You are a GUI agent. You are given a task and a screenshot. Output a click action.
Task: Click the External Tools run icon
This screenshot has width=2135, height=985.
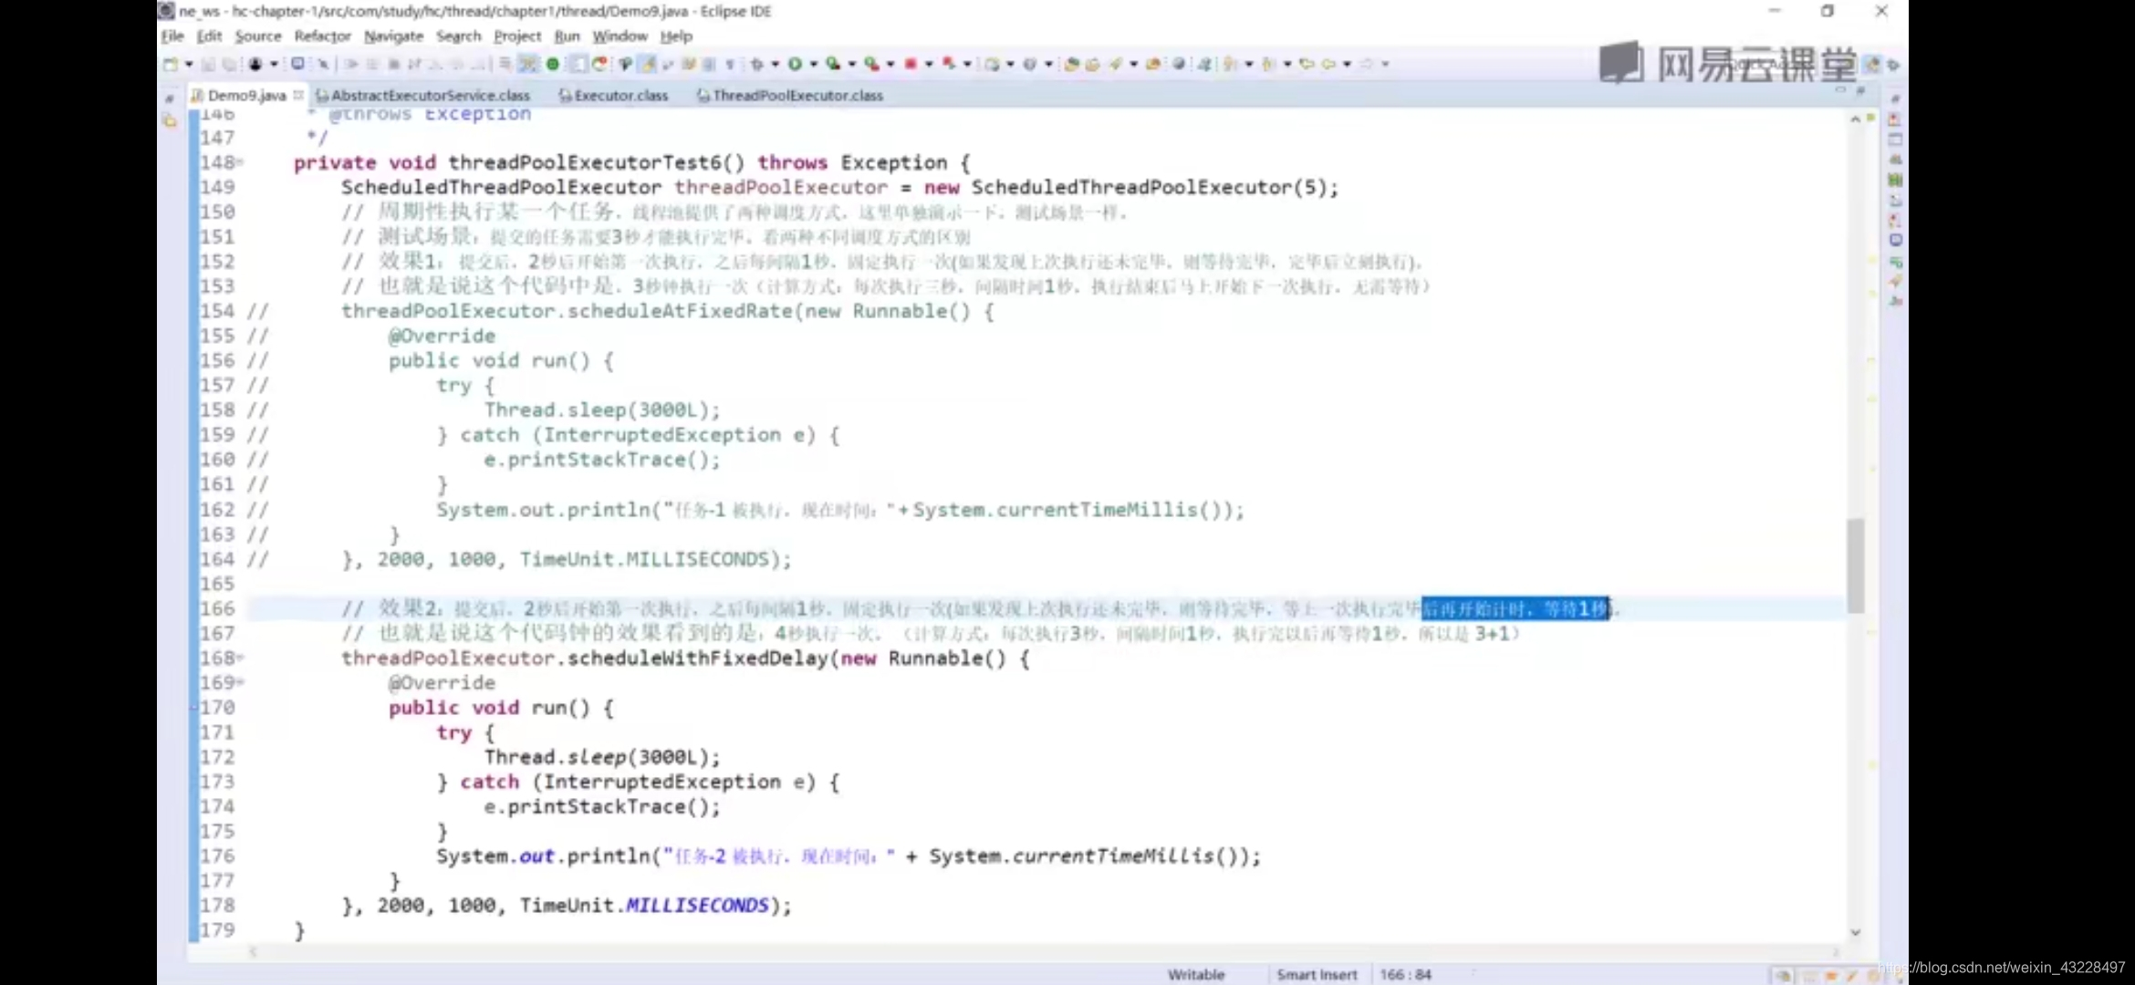click(x=872, y=64)
